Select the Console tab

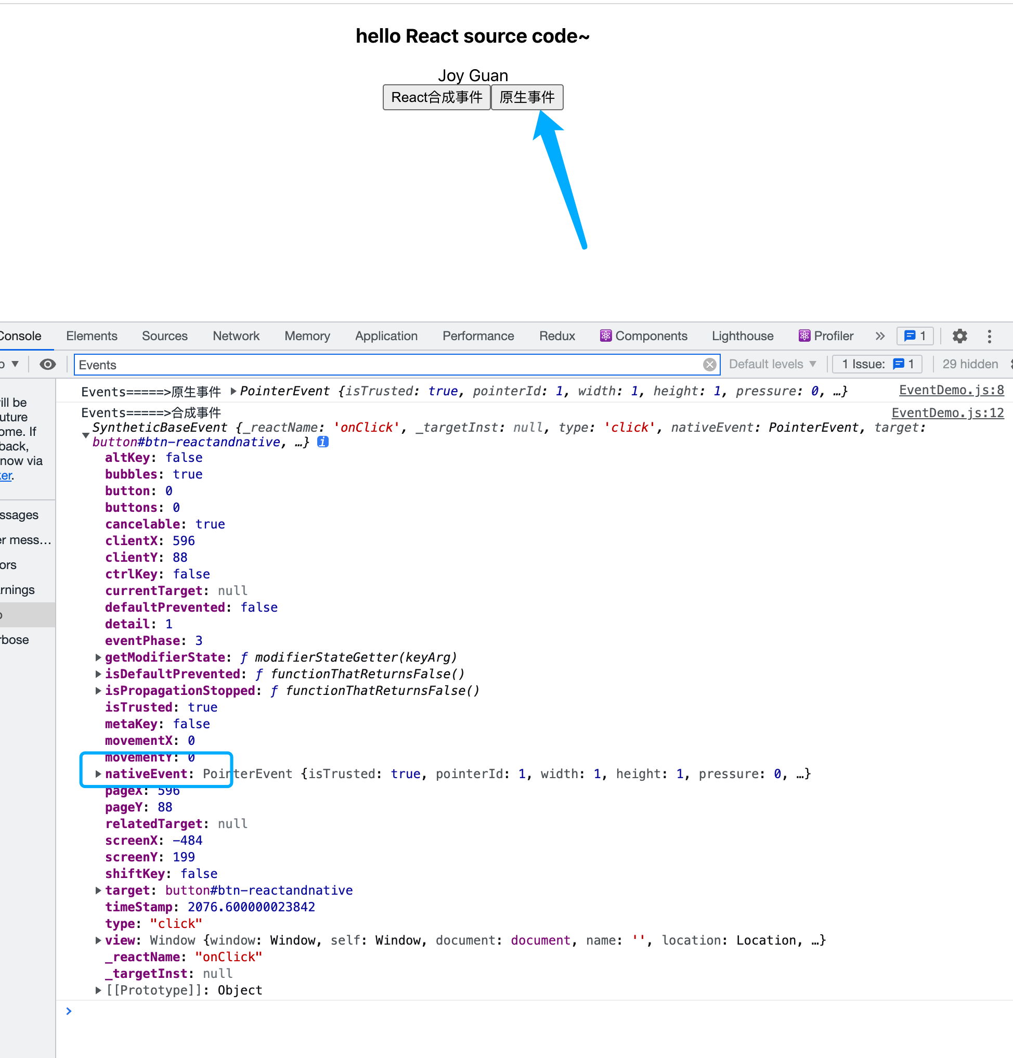(x=20, y=336)
